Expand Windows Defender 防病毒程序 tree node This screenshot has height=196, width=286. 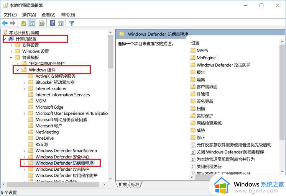coord(25,163)
